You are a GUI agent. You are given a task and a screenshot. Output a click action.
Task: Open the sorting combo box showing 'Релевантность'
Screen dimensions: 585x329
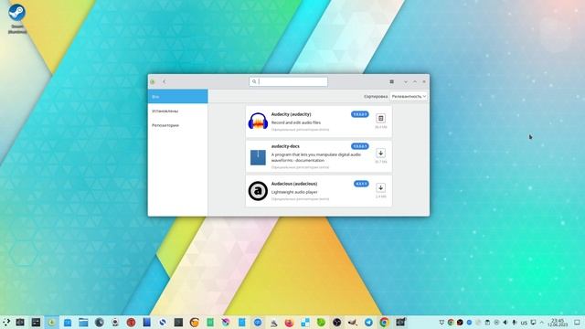click(409, 96)
